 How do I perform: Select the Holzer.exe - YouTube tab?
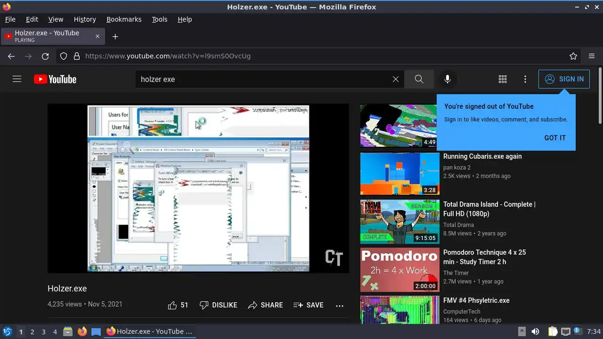point(53,36)
